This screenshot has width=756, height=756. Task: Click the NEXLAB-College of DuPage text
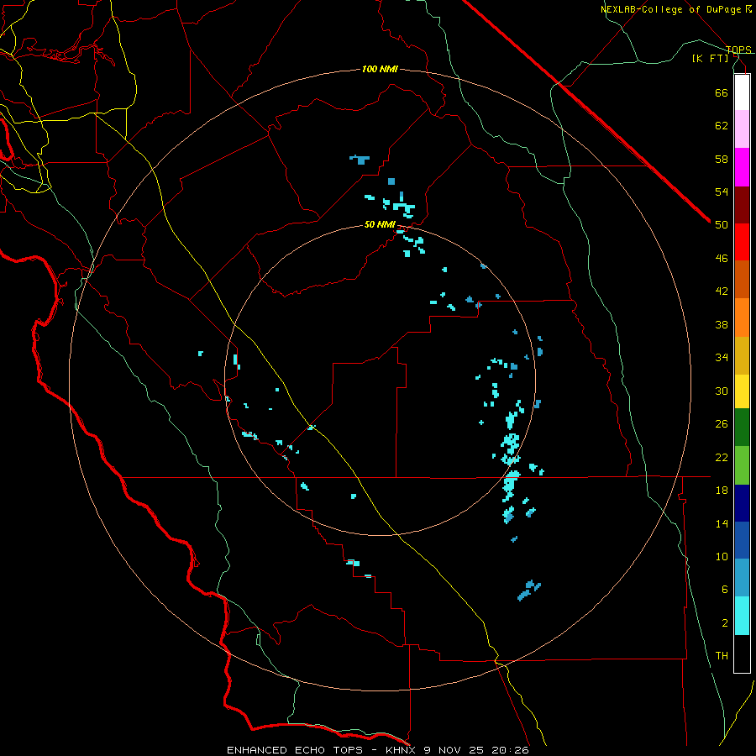(669, 9)
